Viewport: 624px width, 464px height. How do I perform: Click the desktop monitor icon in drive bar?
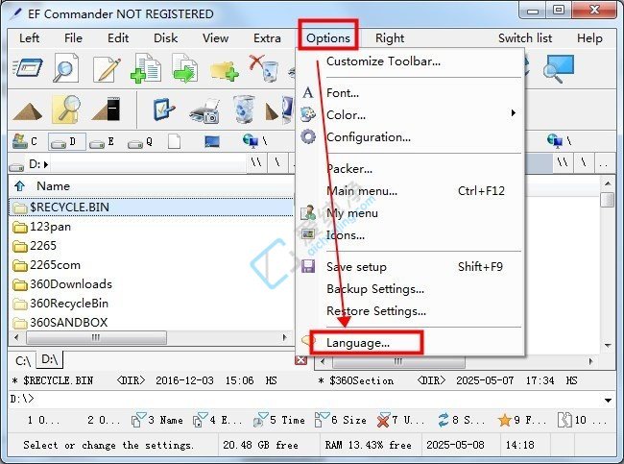tap(212, 141)
